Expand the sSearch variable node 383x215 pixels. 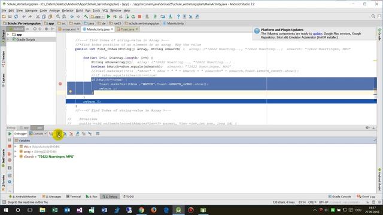[16, 156]
